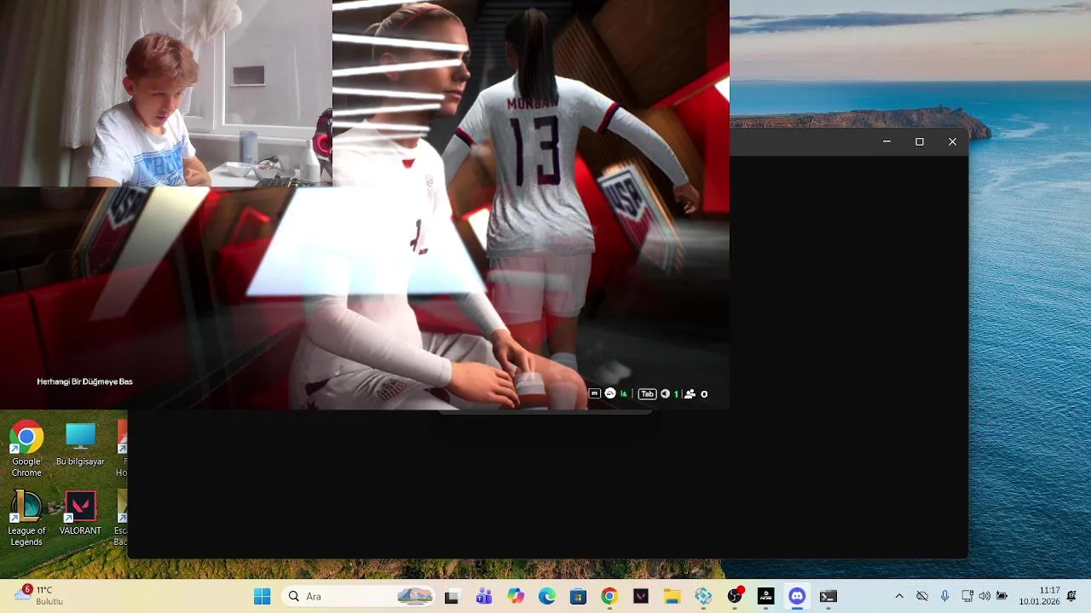The image size is (1091, 613).
Task: Click the friends icon in the game overlay
Action: 690,394
